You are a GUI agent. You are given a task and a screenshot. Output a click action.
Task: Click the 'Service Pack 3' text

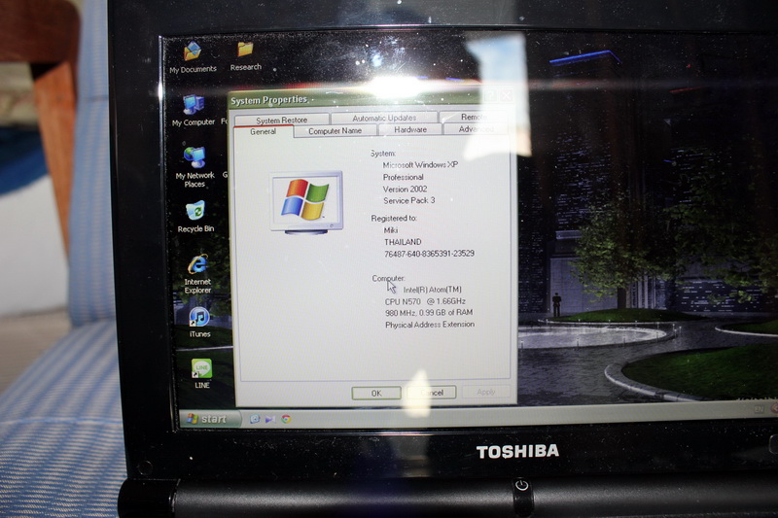coord(408,200)
